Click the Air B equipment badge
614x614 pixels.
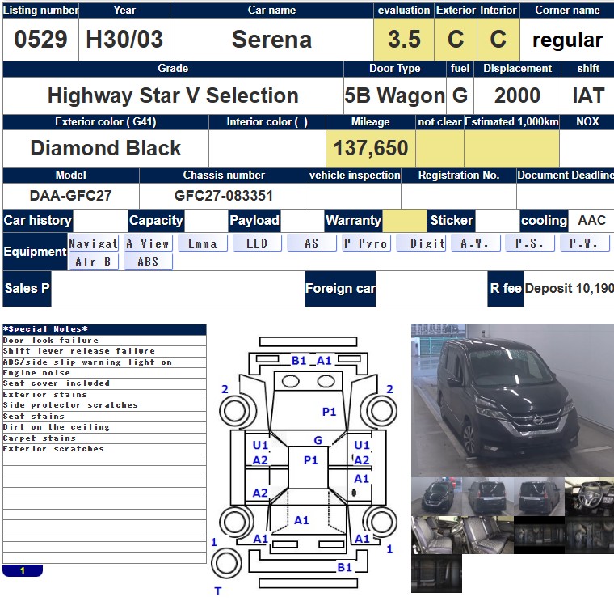click(93, 261)
